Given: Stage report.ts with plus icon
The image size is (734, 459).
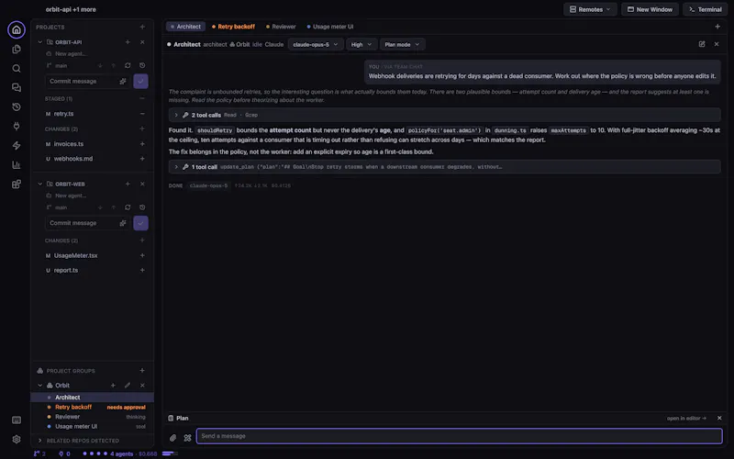Looking at the screenshot, I should [142, 270].
